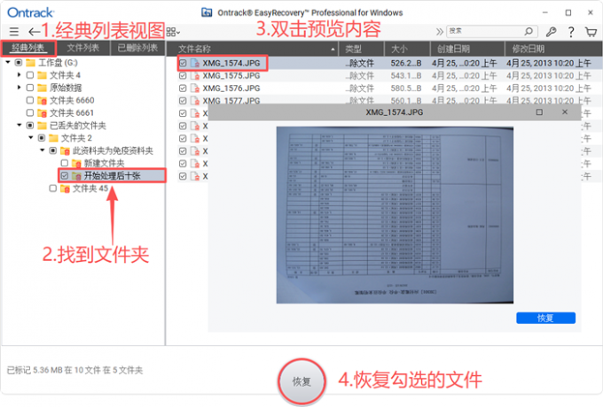Switch to the 经典列表 tab

28,48
